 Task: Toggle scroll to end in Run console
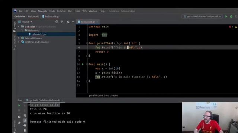pyautogui.click(x=25, y=120)
